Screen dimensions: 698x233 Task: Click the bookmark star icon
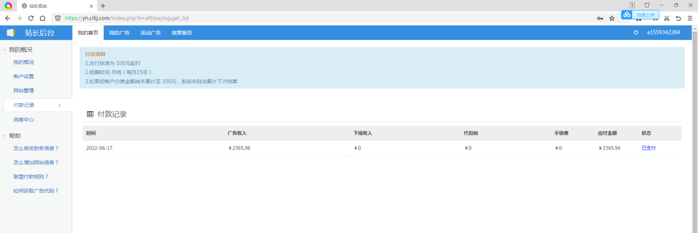point(612,18)
